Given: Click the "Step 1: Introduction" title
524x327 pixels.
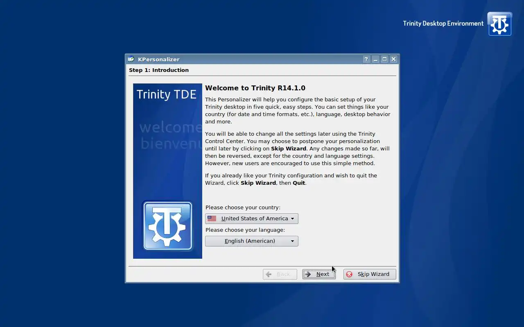Looking at the screenshot, I should 159,70.
